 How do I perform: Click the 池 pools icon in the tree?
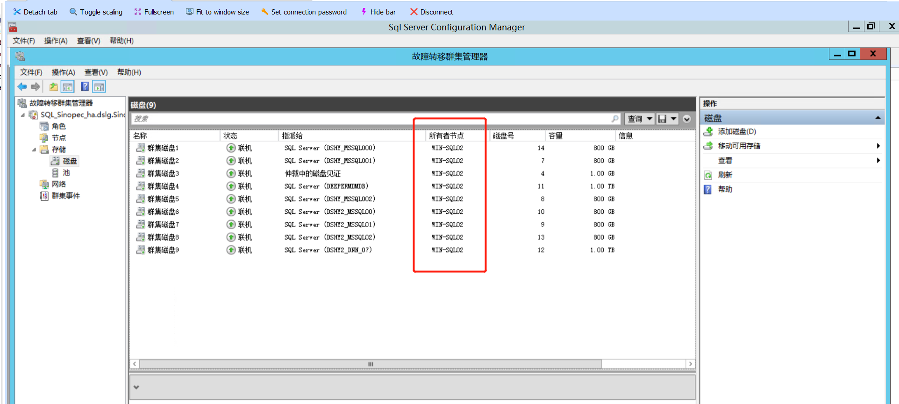click(56, 173)
